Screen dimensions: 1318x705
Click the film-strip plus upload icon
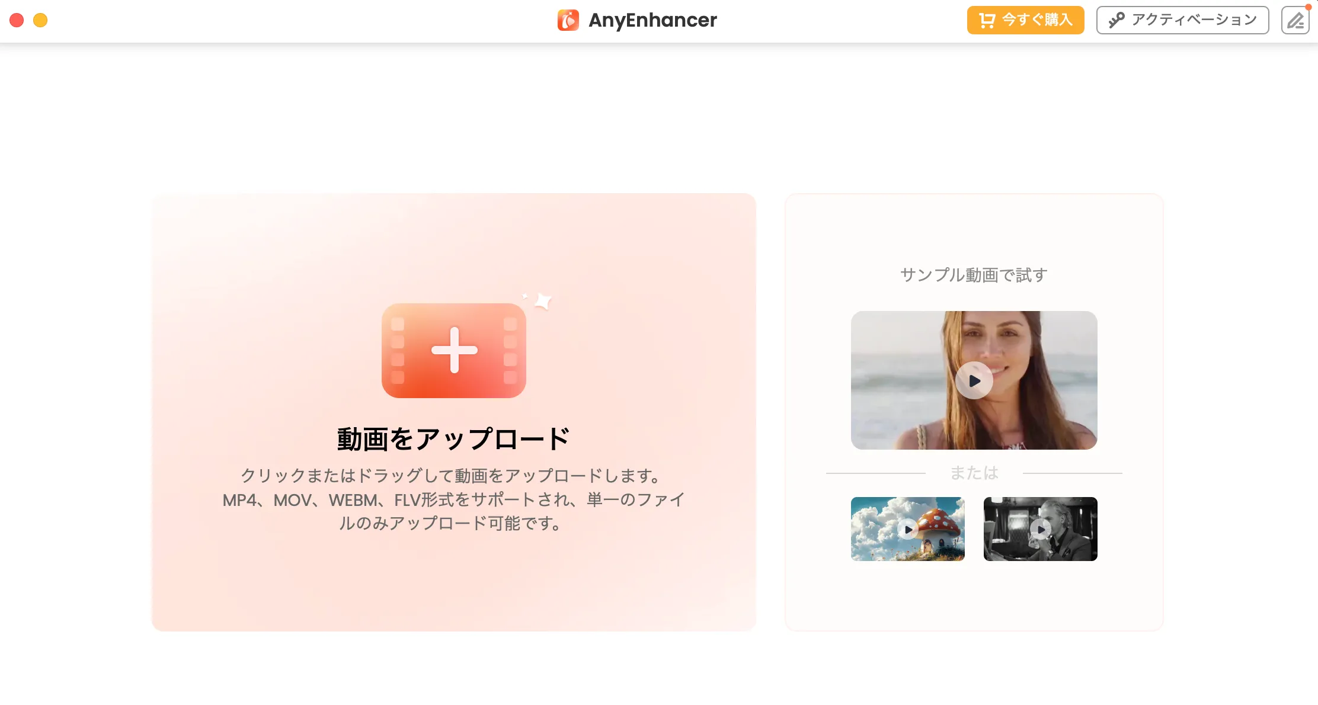pyautogui.click(x=454, y=350)
